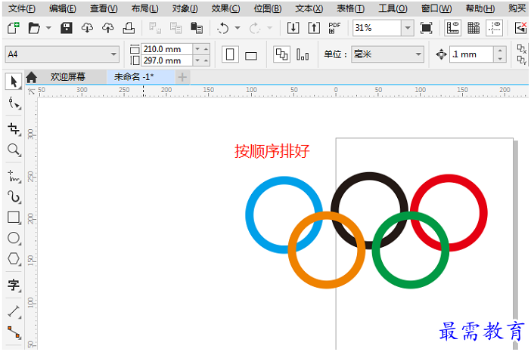The width and height of the screenshot is (531, 355).
Task: Open the 表格(T) menu
Action: [350, 8]
